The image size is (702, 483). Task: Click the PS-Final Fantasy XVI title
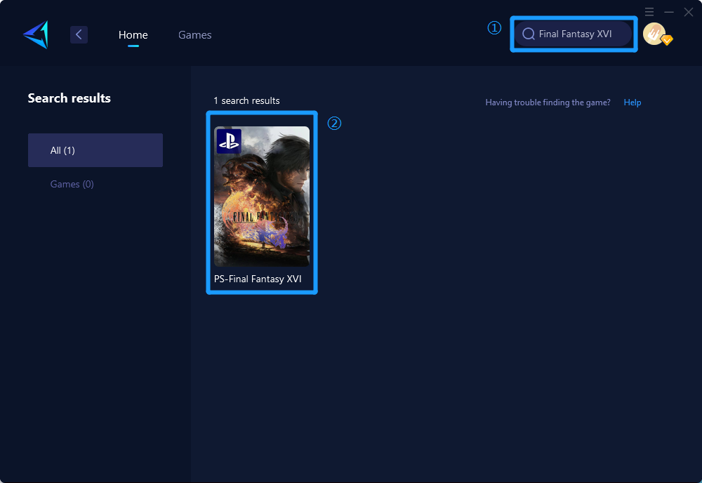coord(258,279)
